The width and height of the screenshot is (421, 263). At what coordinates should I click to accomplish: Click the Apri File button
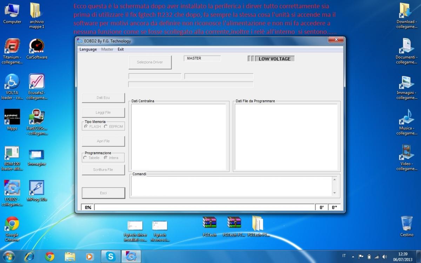(x=103, y=141)
